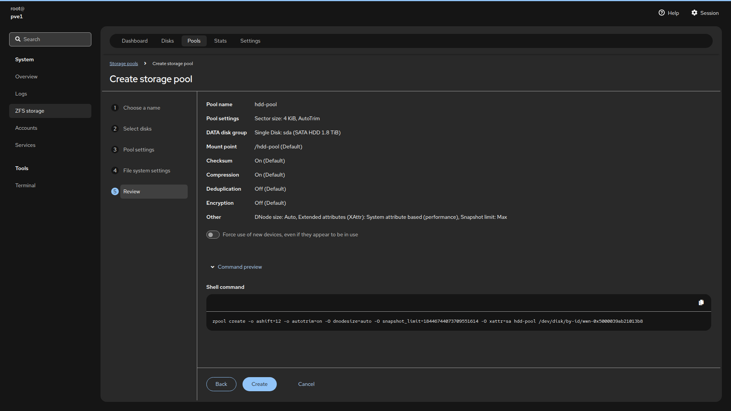Click step 2 number circle
Screen dimensions: 731x411
pyautogui.click(x=115, y=129)
